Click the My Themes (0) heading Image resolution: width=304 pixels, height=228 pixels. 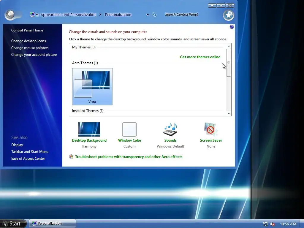tap(84, 47)
